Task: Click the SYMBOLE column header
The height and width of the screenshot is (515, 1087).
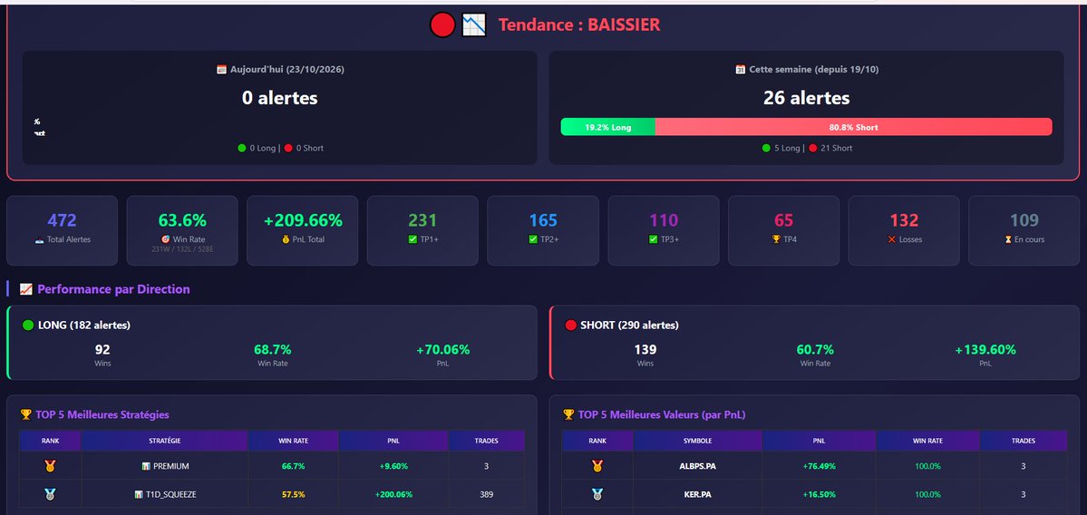Action: point(697,441)
